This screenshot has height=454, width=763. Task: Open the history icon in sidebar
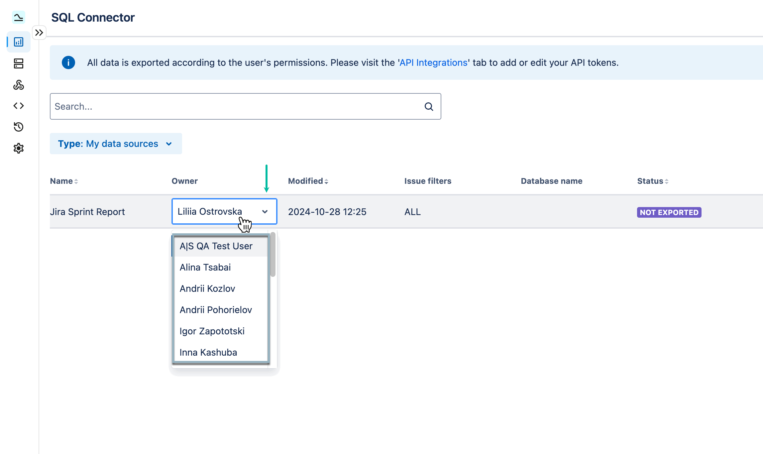pyautogui.click(x=18, y=127)
